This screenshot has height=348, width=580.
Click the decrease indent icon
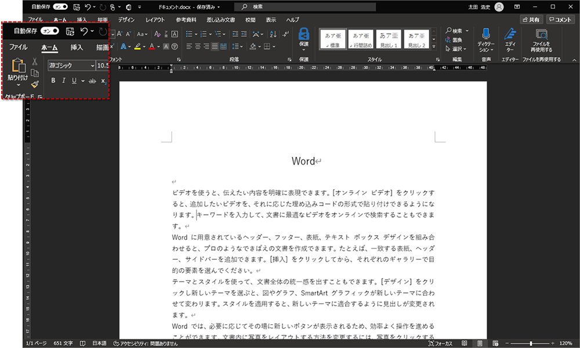[x=235, y=34]
